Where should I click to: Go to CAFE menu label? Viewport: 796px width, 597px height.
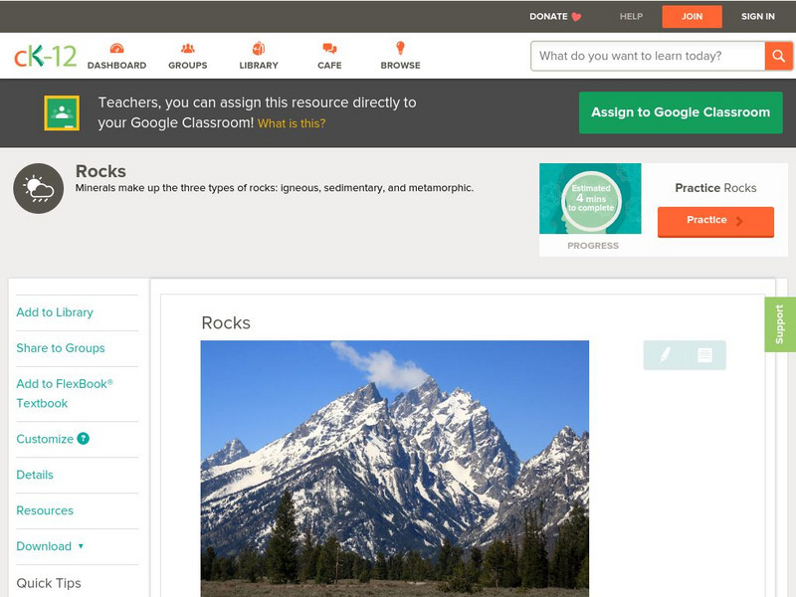click(x=329, y=66)
